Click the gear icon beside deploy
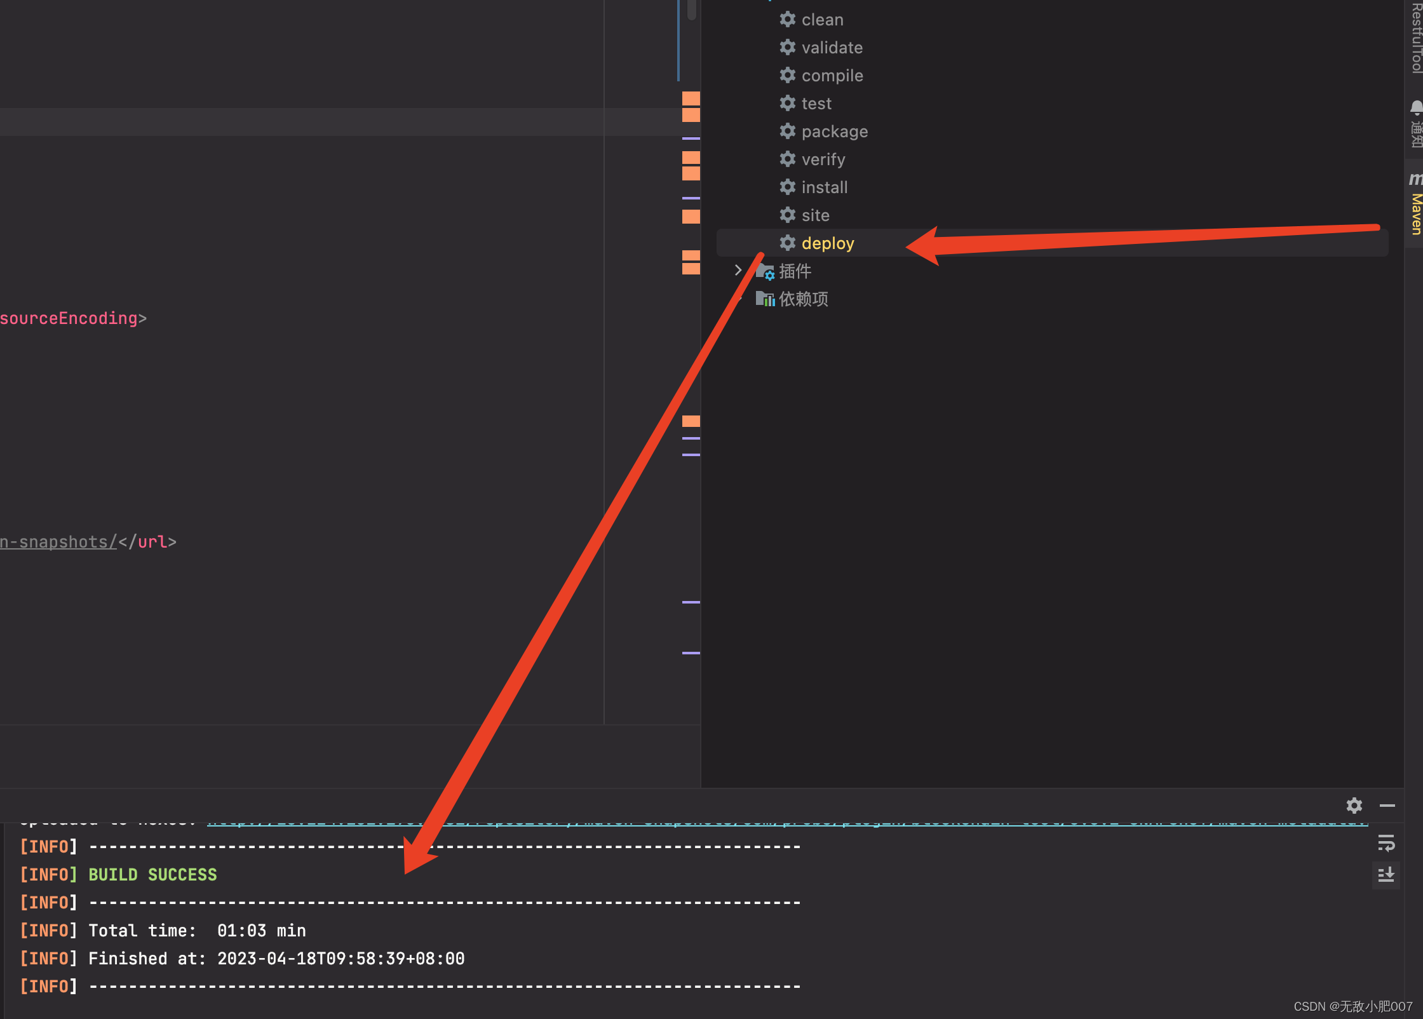This screenshot has width=1423, height=1019. [788, 243]
